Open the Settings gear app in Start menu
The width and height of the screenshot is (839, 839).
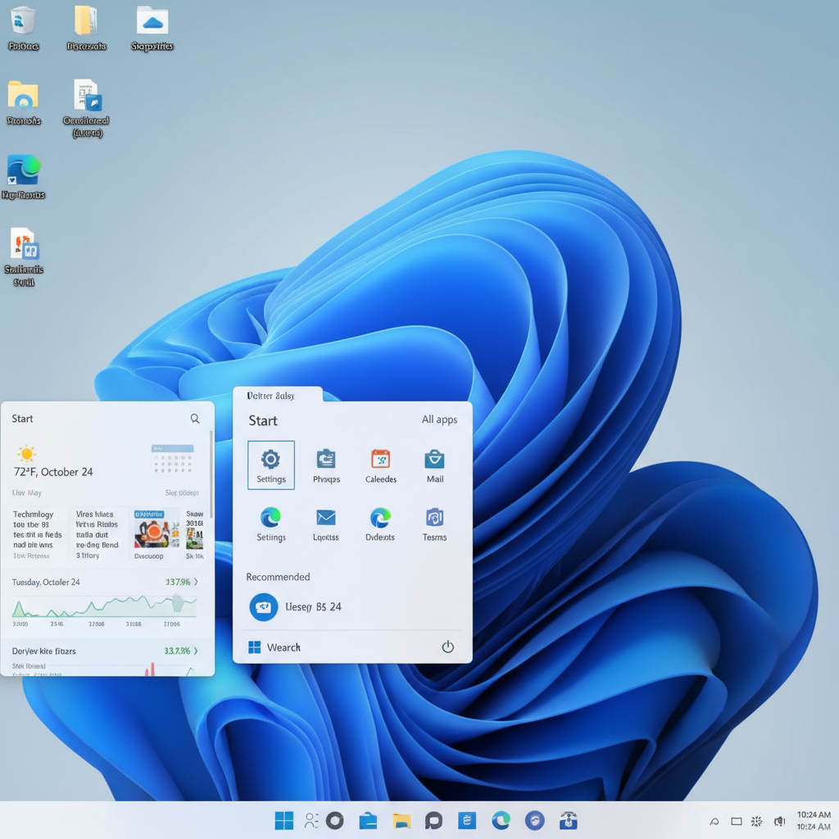pyautogui.click(x=270, y=465)
